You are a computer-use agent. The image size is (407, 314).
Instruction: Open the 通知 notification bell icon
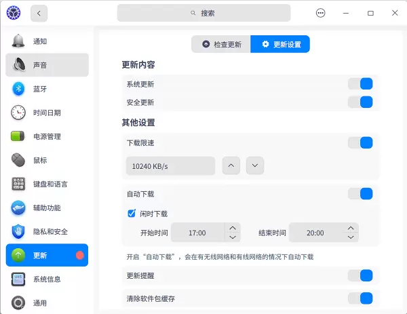click(18, 41)
